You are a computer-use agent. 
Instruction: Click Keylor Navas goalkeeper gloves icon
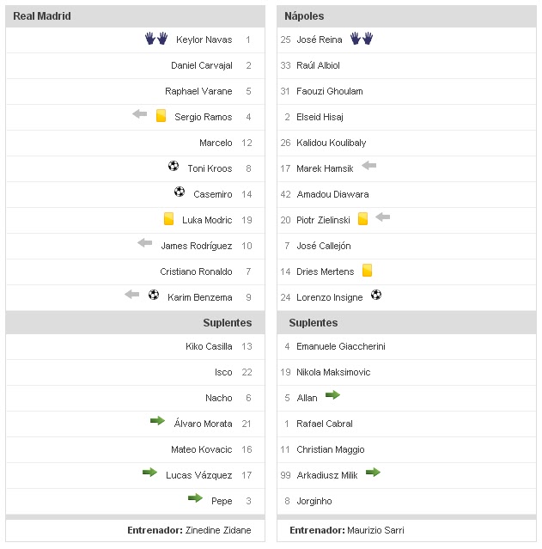pos(155,39)
